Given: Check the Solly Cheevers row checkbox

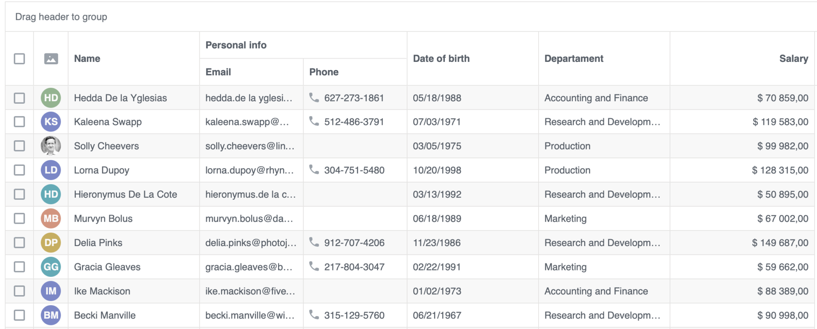Looking at the screenshot, I should [x=19, y=146].
